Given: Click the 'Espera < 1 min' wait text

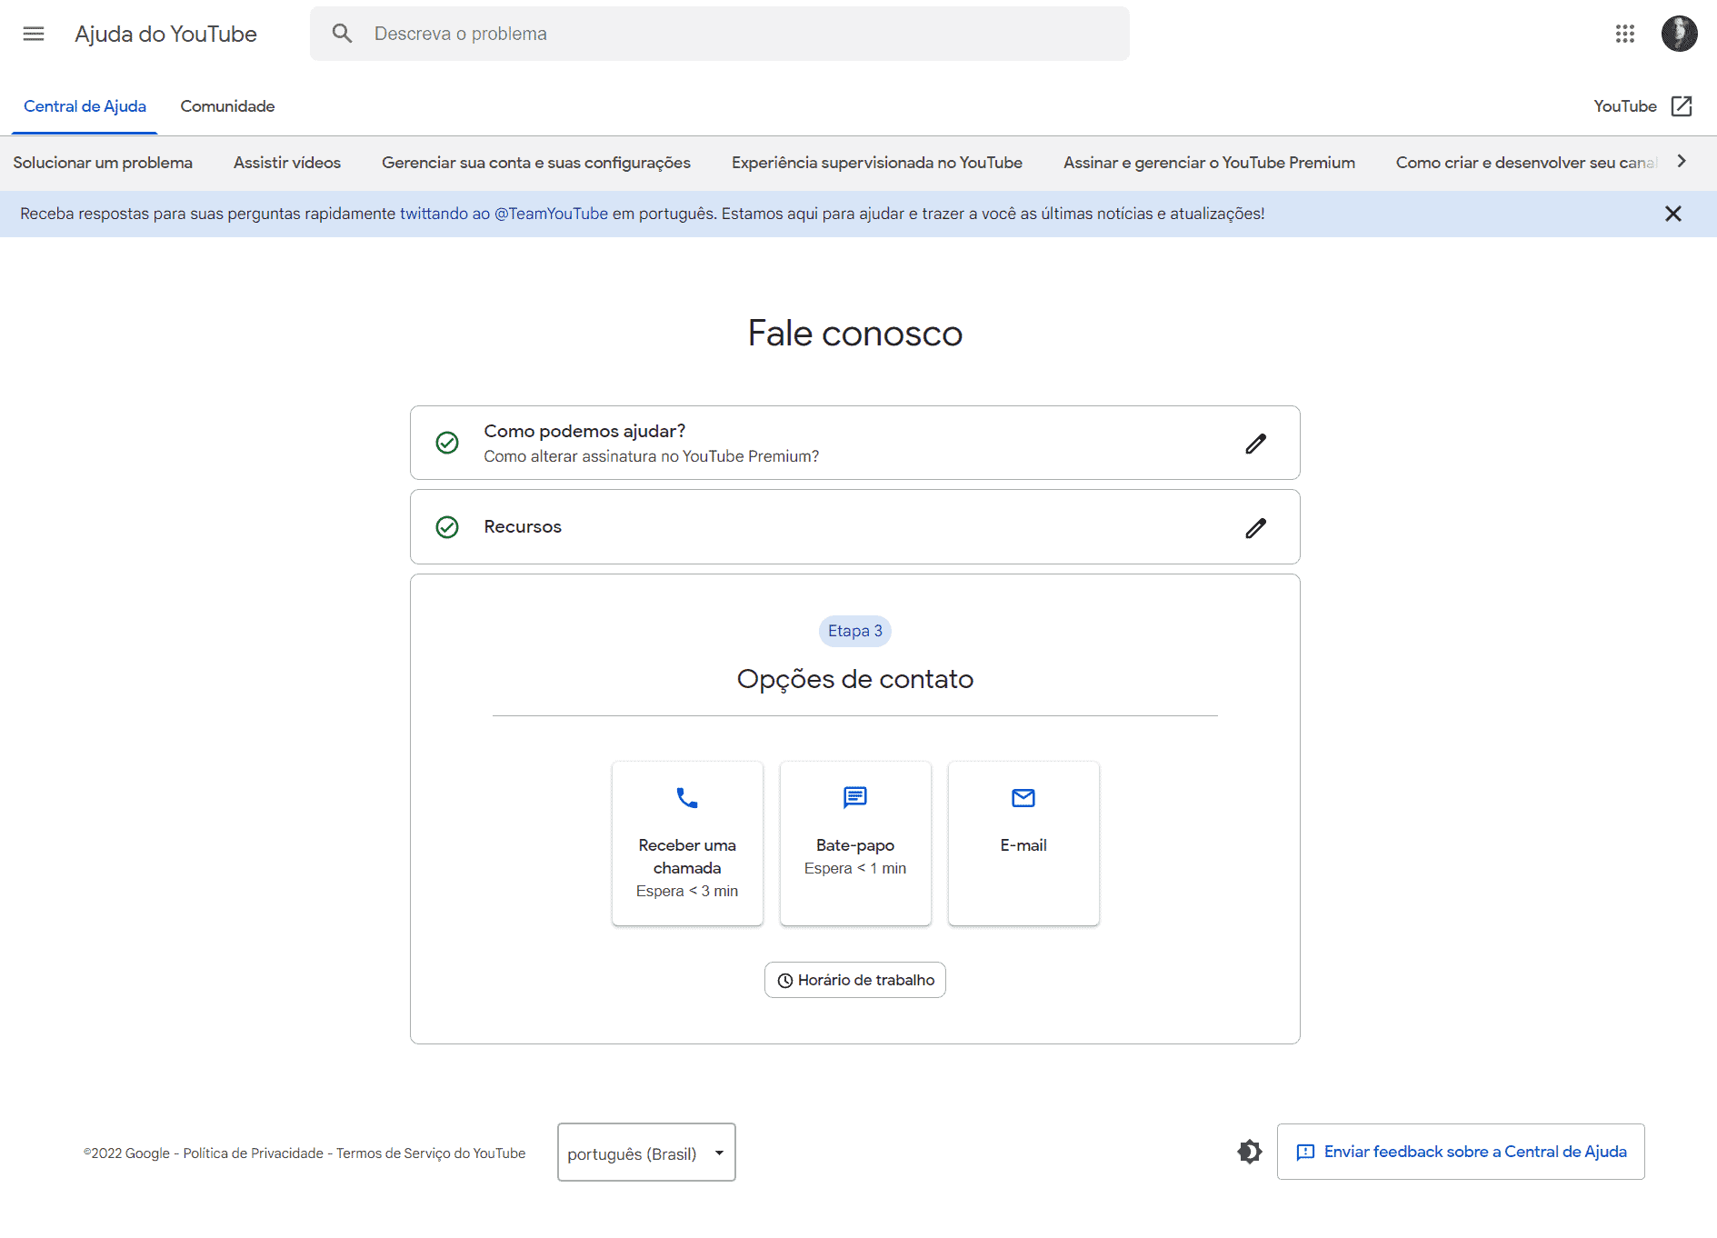Looking at the screenshot, I should pyautogui.click(x=855, y=868).
